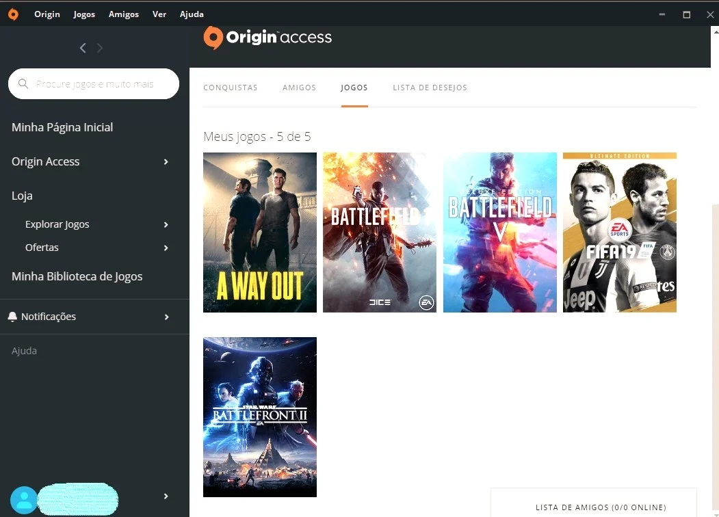Expand the Notificações chevron
Image resolution: width=719 pixels, height=517 pixels.
click(x=166, y=317)
